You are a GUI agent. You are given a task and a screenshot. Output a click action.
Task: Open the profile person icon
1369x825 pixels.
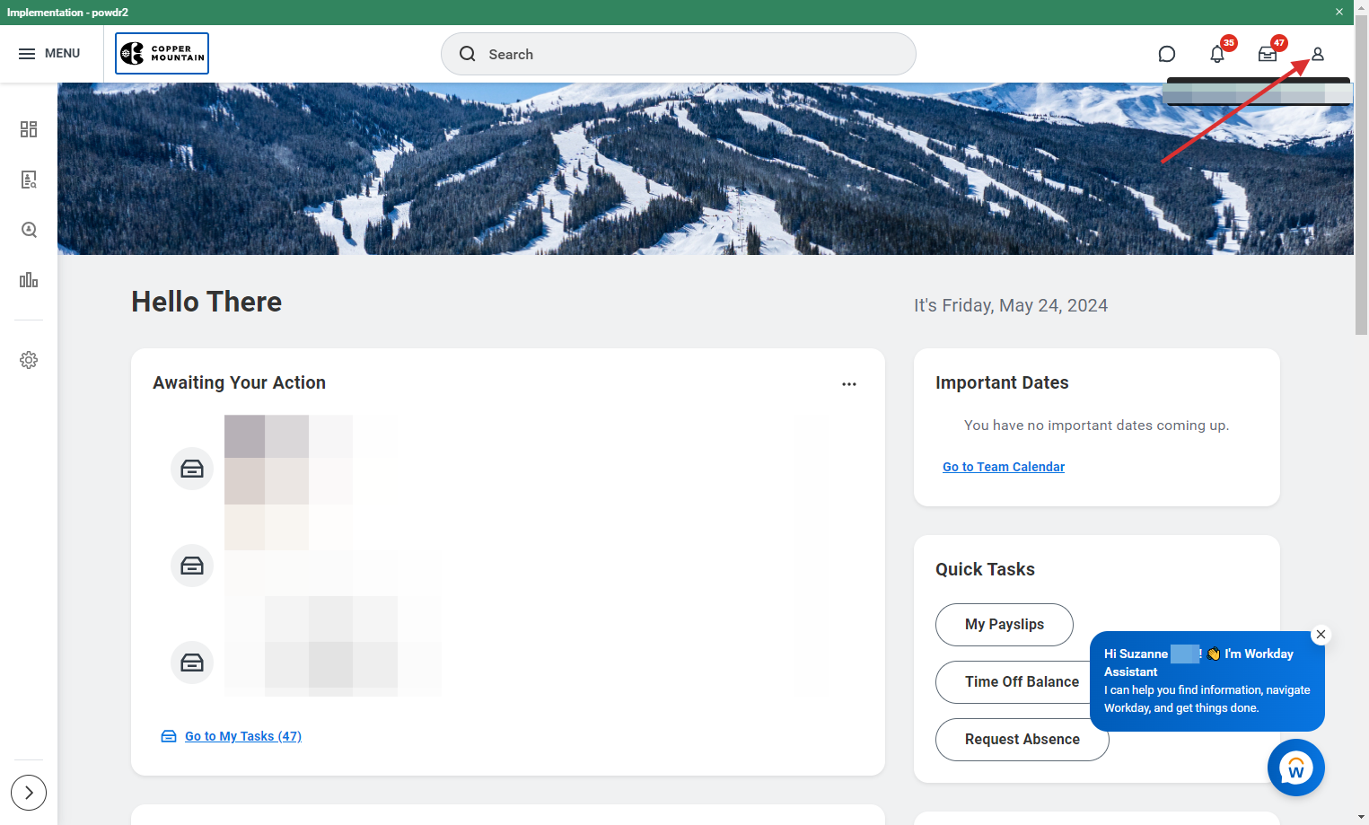pyautogui.click(x=1318, y=54)
